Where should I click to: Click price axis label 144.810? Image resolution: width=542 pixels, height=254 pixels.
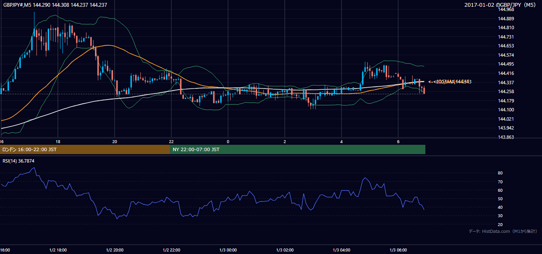coord(506,28)
